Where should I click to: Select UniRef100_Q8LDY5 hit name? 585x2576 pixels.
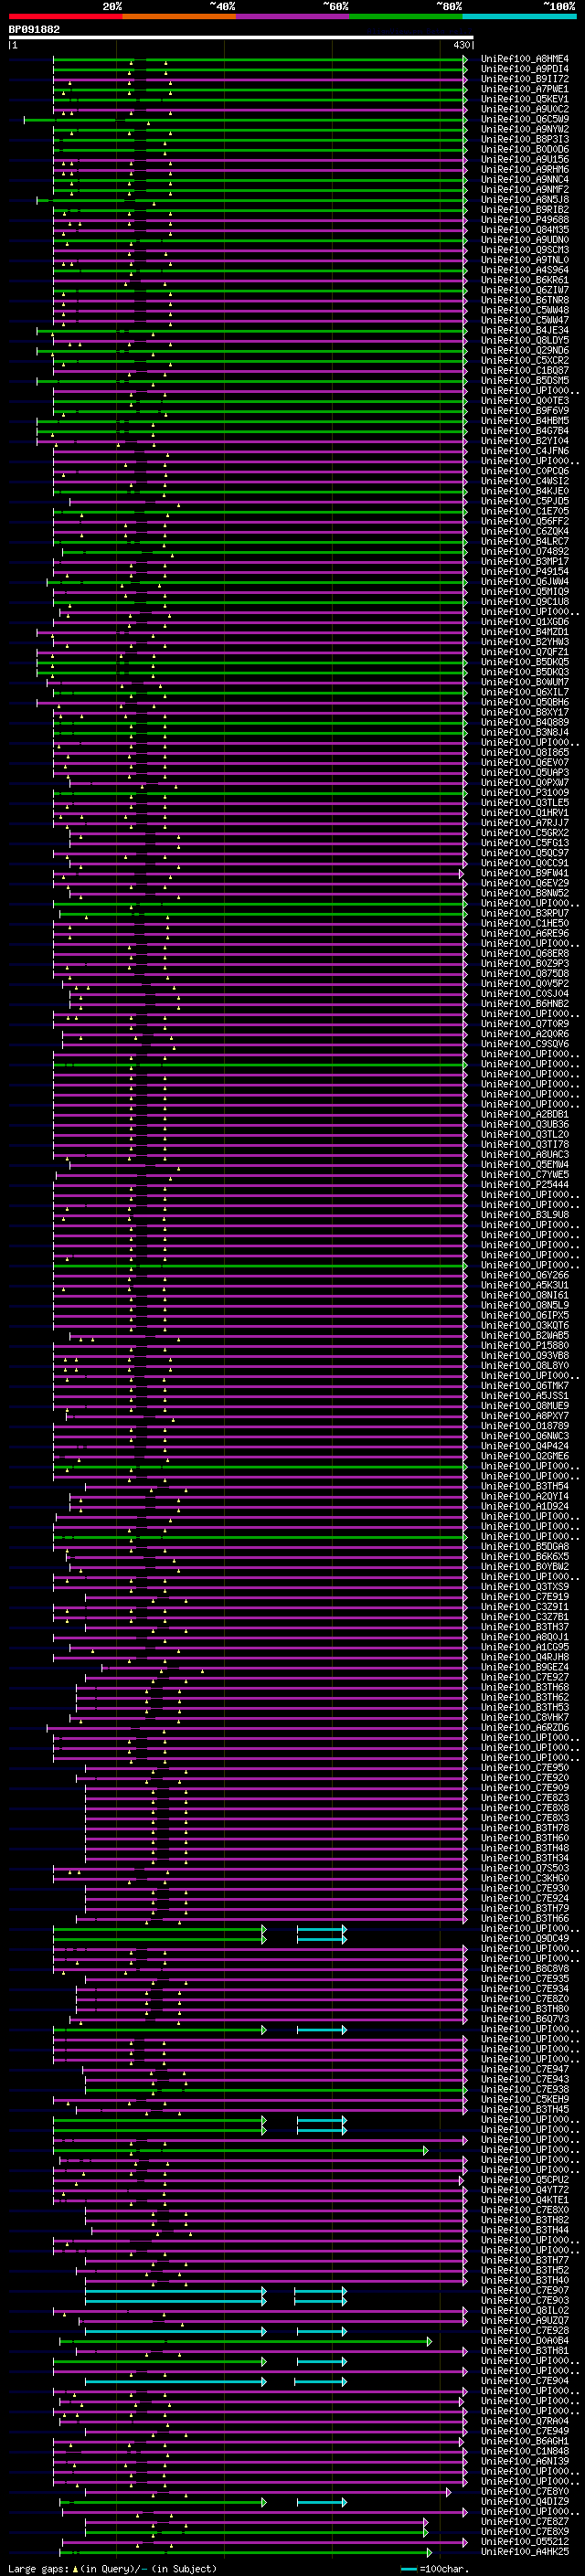pyautogui.click(x=525, y=340)
